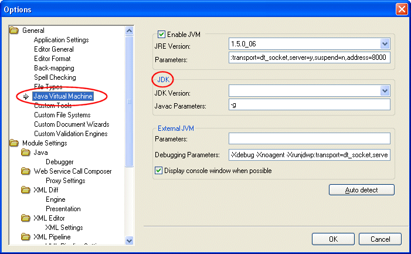This screenshot has width=411, height=254.
Task: Click the XML Editor folder icon
Action: (x=26, y=218)
